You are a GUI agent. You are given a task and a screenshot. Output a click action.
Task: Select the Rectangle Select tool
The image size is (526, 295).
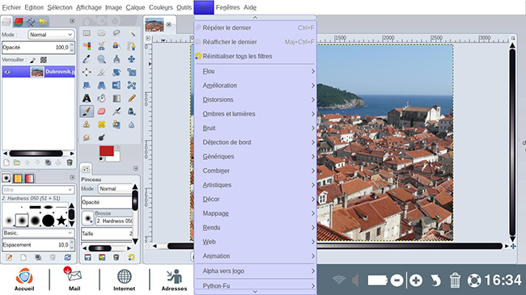[x=87, y=33]
